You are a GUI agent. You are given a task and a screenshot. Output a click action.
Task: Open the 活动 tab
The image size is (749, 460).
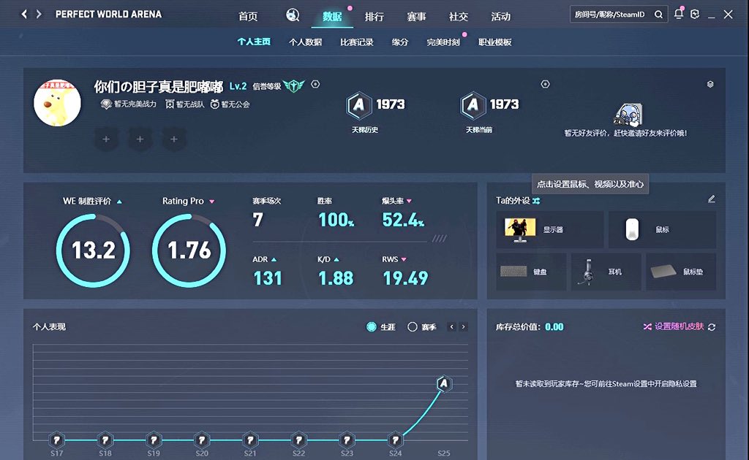tap(500, 16)
